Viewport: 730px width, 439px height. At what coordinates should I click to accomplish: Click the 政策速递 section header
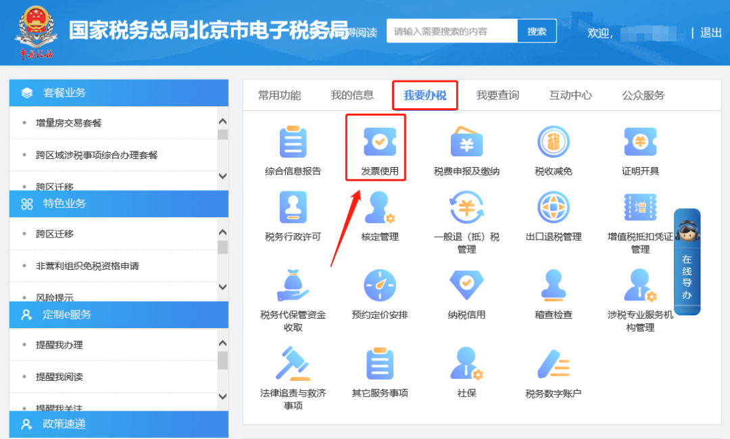coord(119,424)
